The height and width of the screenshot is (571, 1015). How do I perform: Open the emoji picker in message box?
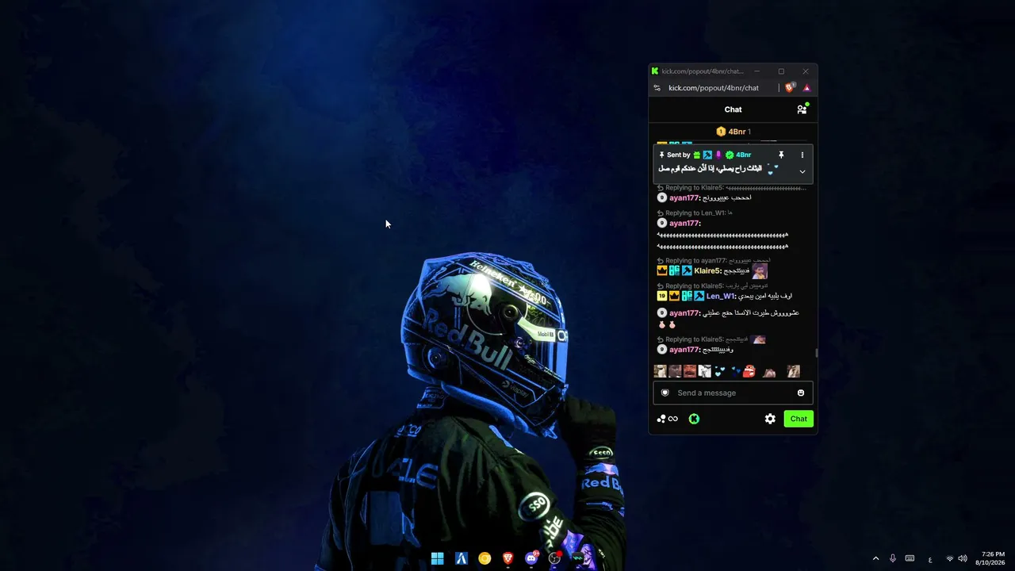click(801, 393)
